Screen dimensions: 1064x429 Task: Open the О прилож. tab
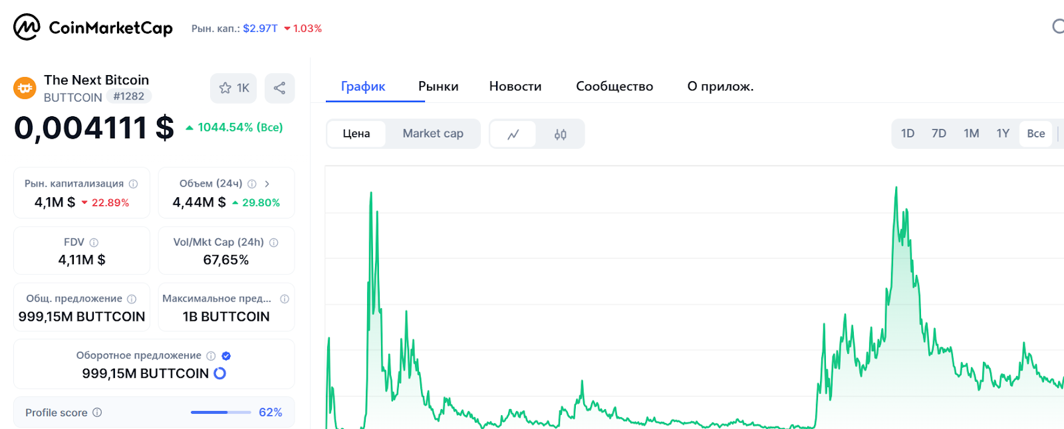tap(720, 86)
